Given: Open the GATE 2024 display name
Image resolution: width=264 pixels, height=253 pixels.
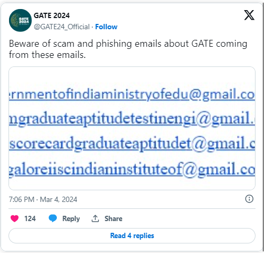Looking at the screenshot, I should [x=52, y=15].
